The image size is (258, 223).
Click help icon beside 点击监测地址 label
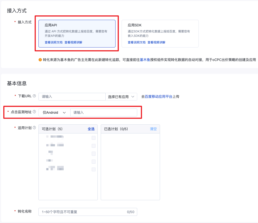click(x=34, y=112)
